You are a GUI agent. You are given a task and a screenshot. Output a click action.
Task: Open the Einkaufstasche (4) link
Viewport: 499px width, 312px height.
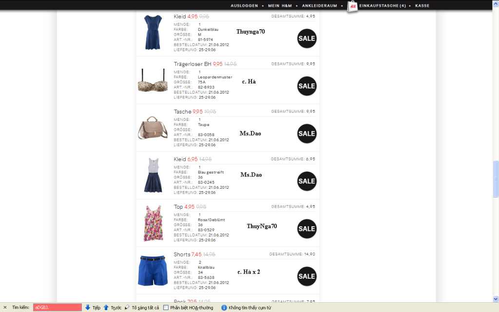point(382,6)
